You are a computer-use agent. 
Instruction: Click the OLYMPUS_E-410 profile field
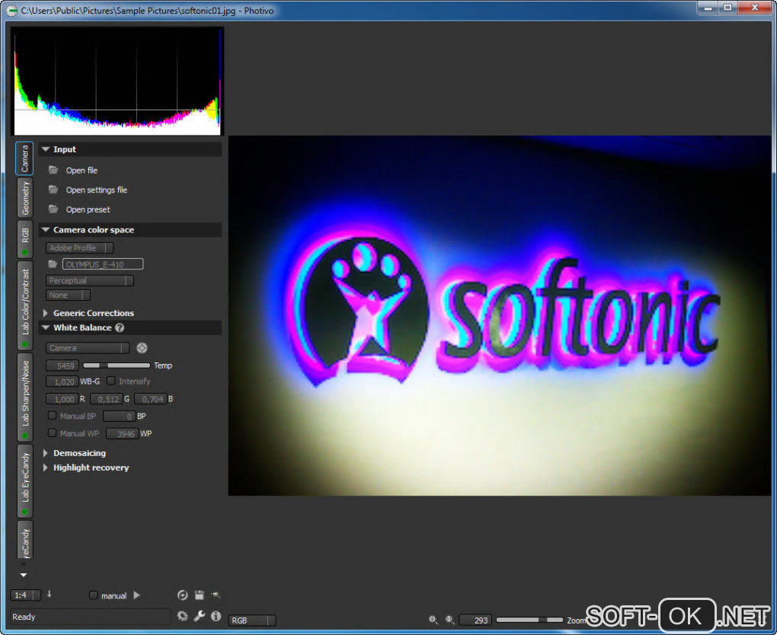click(103, 264)
